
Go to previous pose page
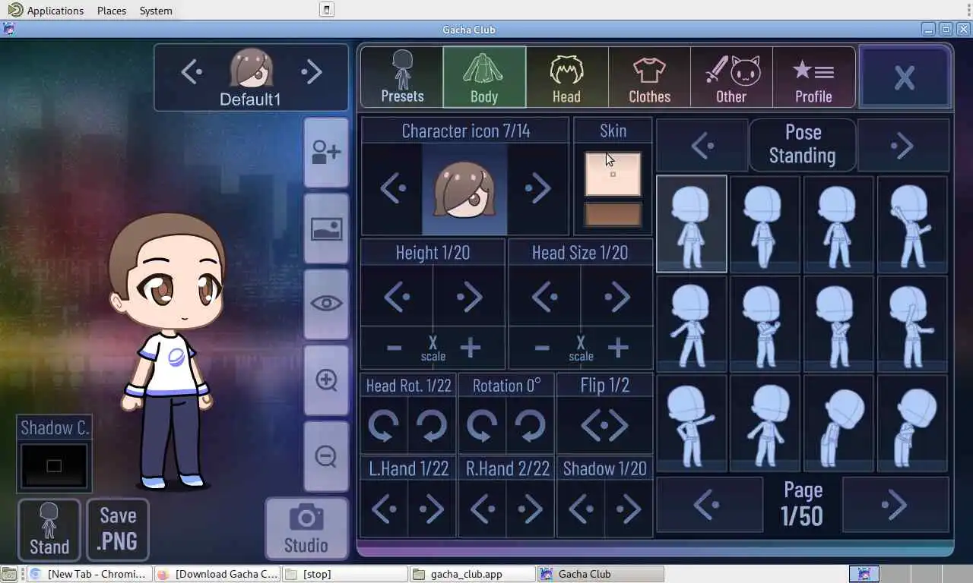[709, 504]
